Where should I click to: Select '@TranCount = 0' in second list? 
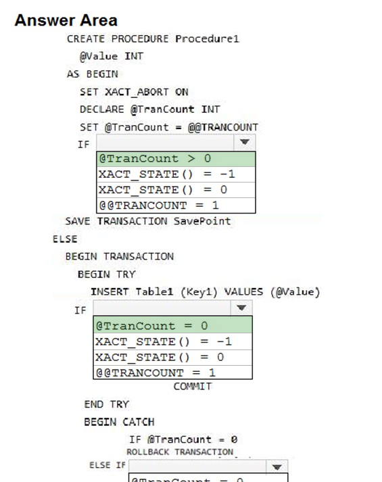click(x=172, y=326)
